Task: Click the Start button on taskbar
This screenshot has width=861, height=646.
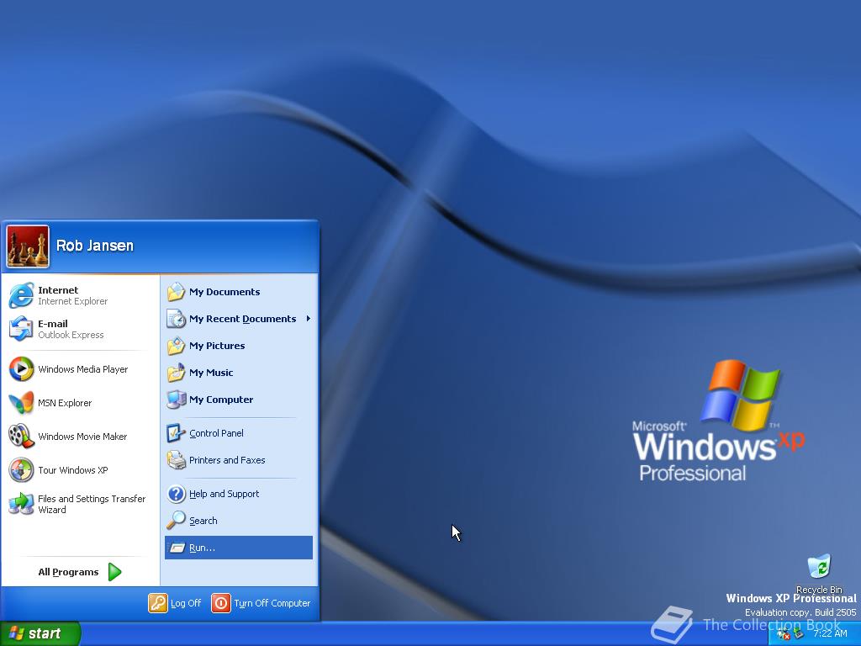Action: point(40,633)
